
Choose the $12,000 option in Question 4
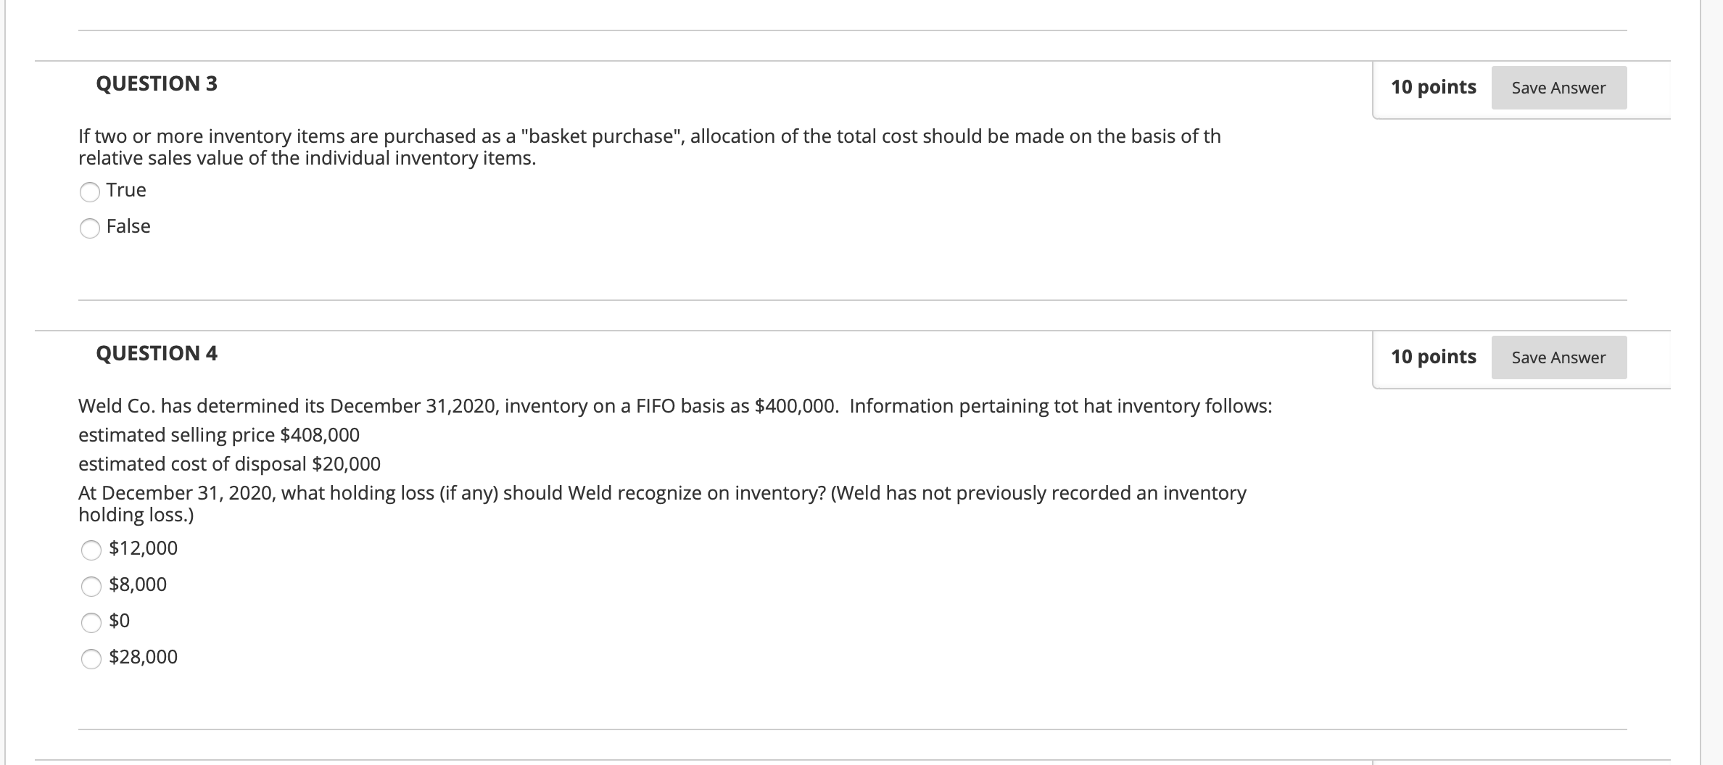tap(90, 551)
